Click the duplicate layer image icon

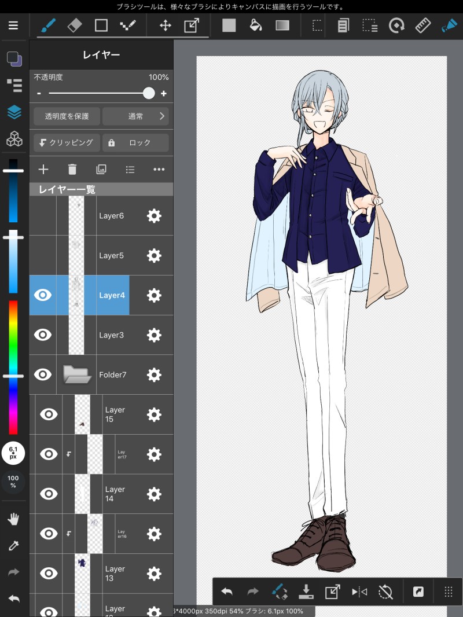(x=101, y=169)
